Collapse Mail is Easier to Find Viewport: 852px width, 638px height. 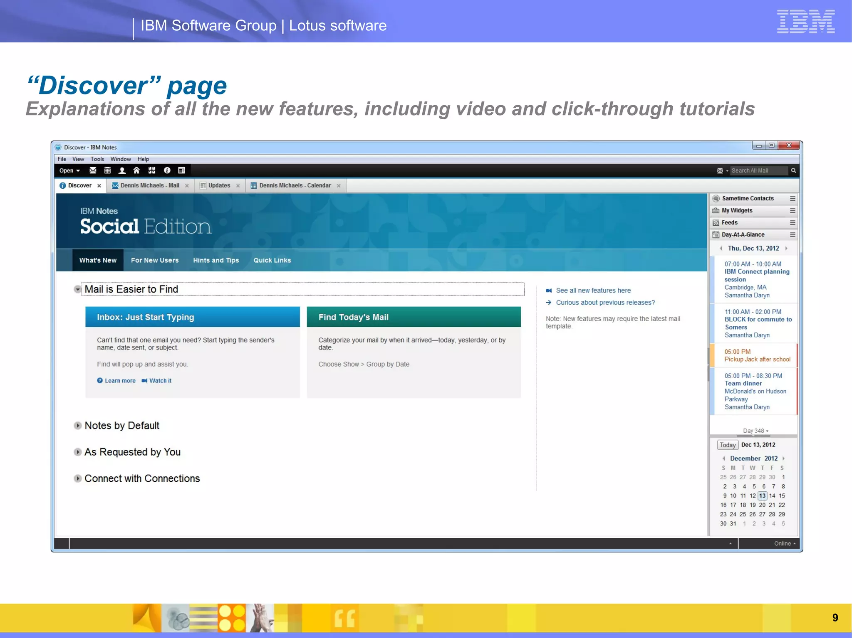pyautogui.click(x=77, y=289)
